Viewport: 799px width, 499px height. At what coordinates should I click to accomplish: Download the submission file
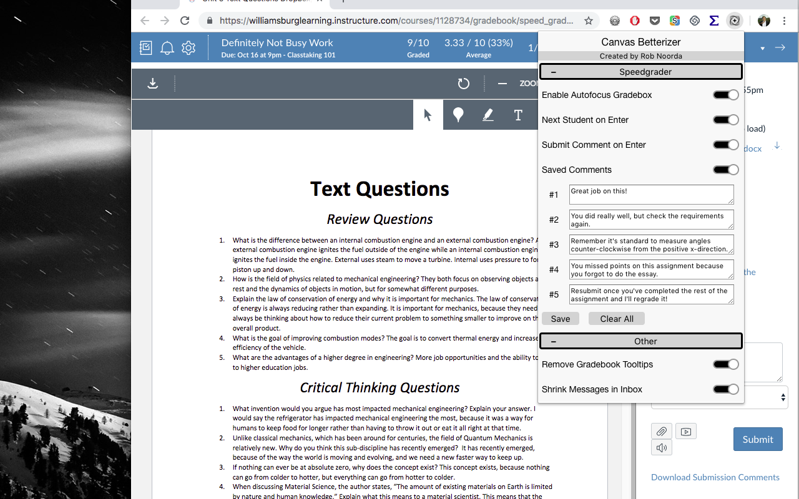[x=152, y=83]
